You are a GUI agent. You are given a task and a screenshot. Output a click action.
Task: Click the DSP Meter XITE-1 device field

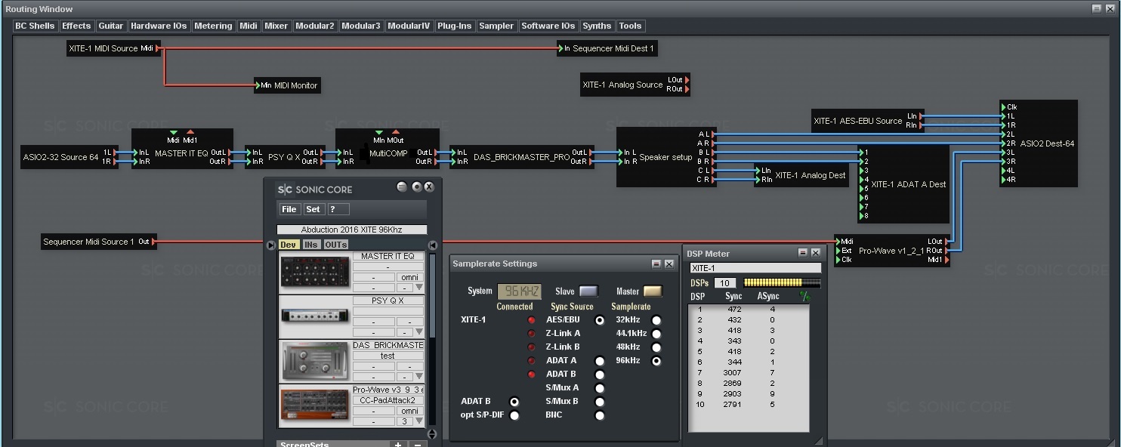[755, 268]
